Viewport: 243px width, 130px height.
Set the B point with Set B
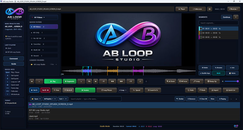click(x=45, y=90)
